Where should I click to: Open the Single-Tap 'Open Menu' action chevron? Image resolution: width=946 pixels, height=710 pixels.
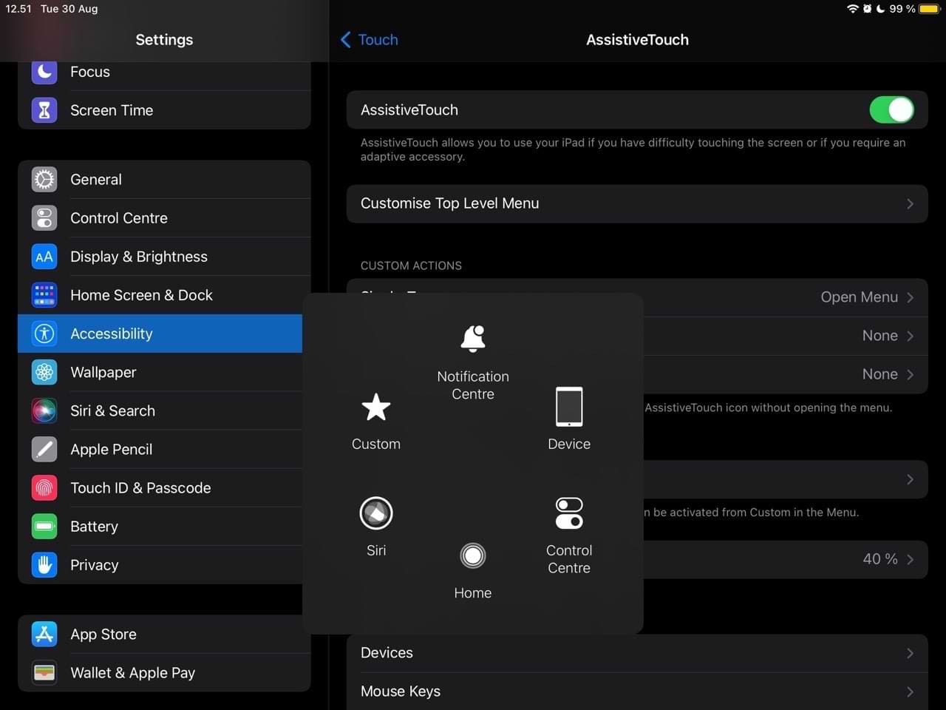point(910,297)
